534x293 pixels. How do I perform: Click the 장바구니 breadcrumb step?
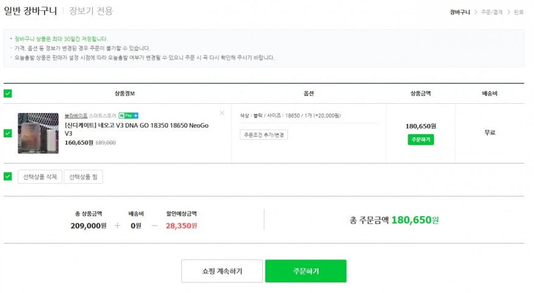pos(460,12)
